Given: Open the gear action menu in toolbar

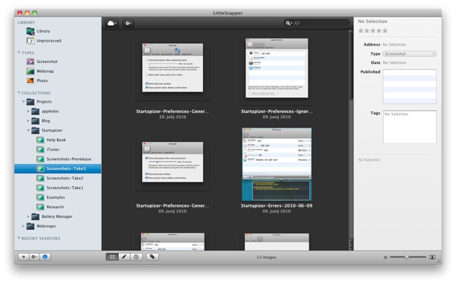Looking at the screenshot, I should coord(128,24).
